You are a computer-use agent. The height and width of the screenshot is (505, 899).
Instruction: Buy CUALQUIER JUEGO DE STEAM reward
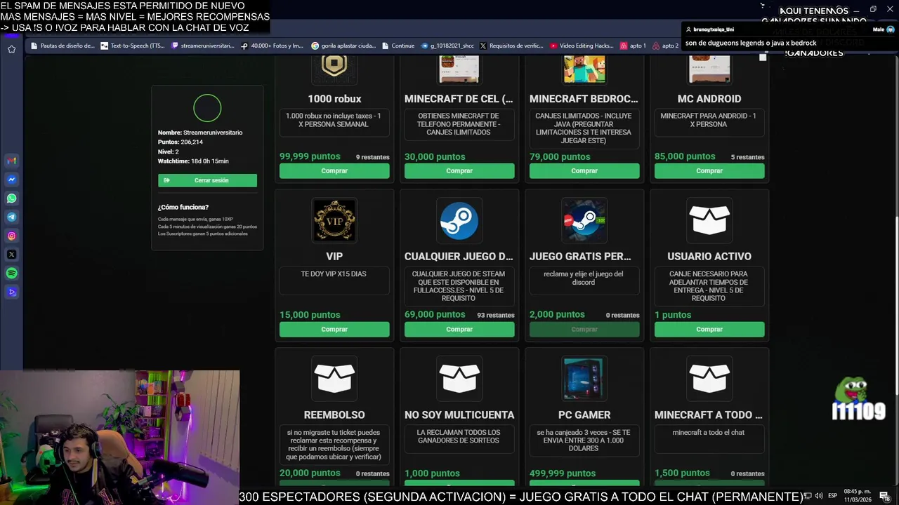[x=459, y=329]
